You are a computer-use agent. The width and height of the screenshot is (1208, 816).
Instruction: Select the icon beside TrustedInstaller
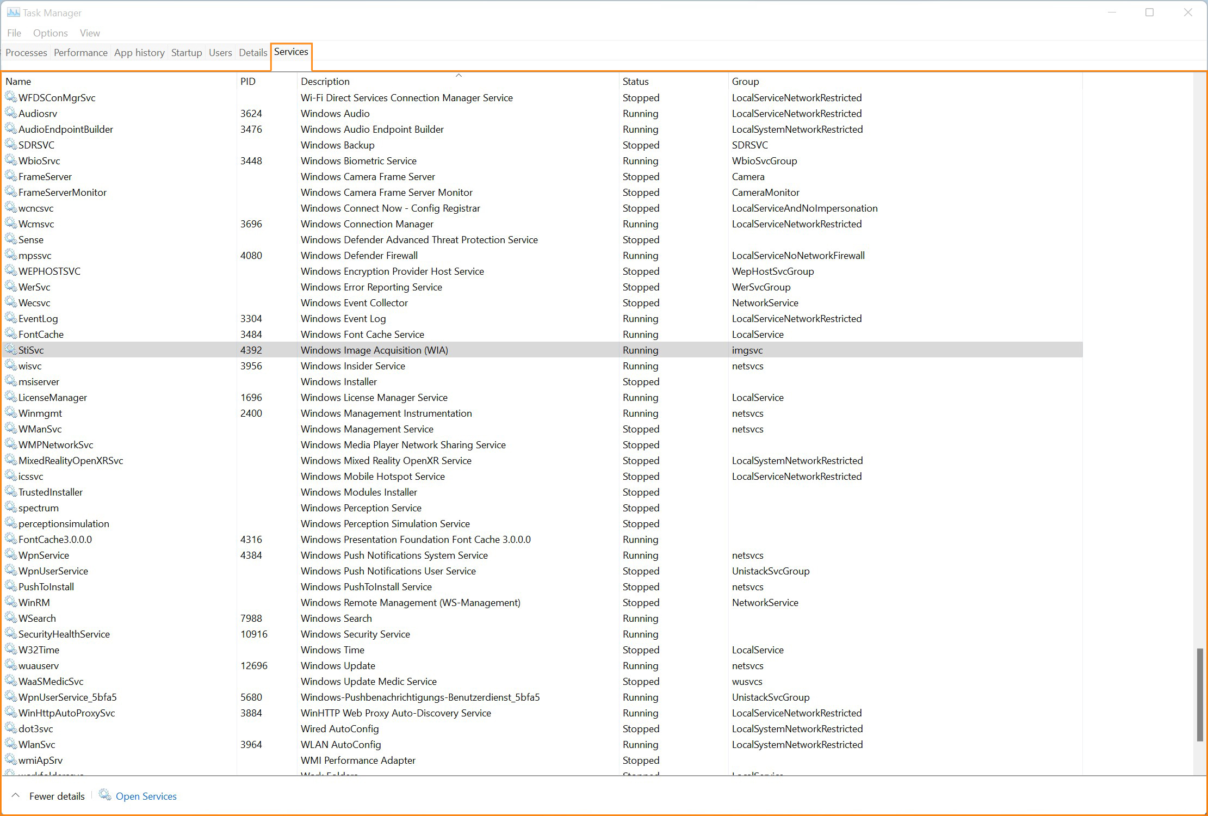(10, 492)
